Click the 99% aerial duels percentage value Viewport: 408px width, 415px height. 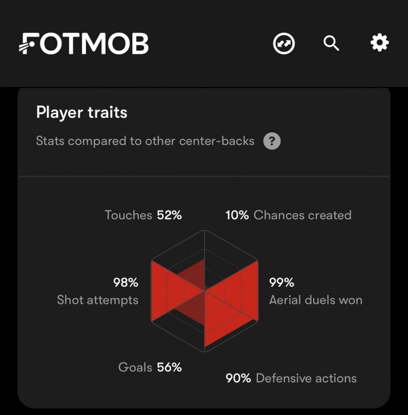[x=281, y=283]
